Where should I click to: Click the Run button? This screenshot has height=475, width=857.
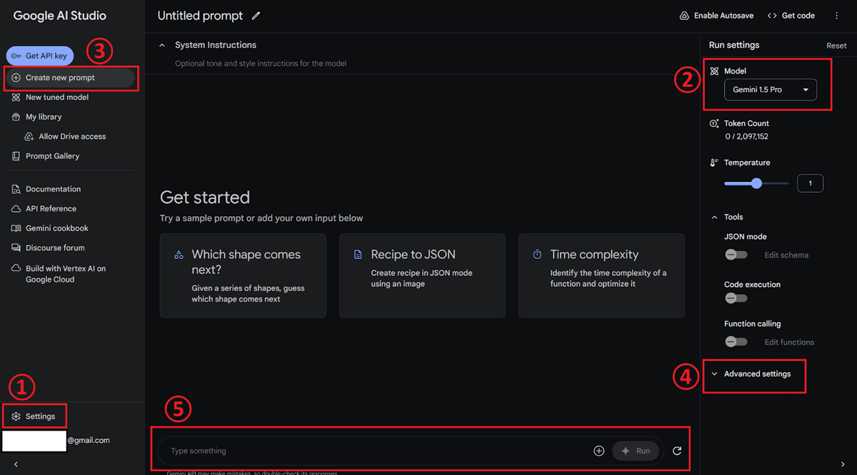click(x=636, y=451)
